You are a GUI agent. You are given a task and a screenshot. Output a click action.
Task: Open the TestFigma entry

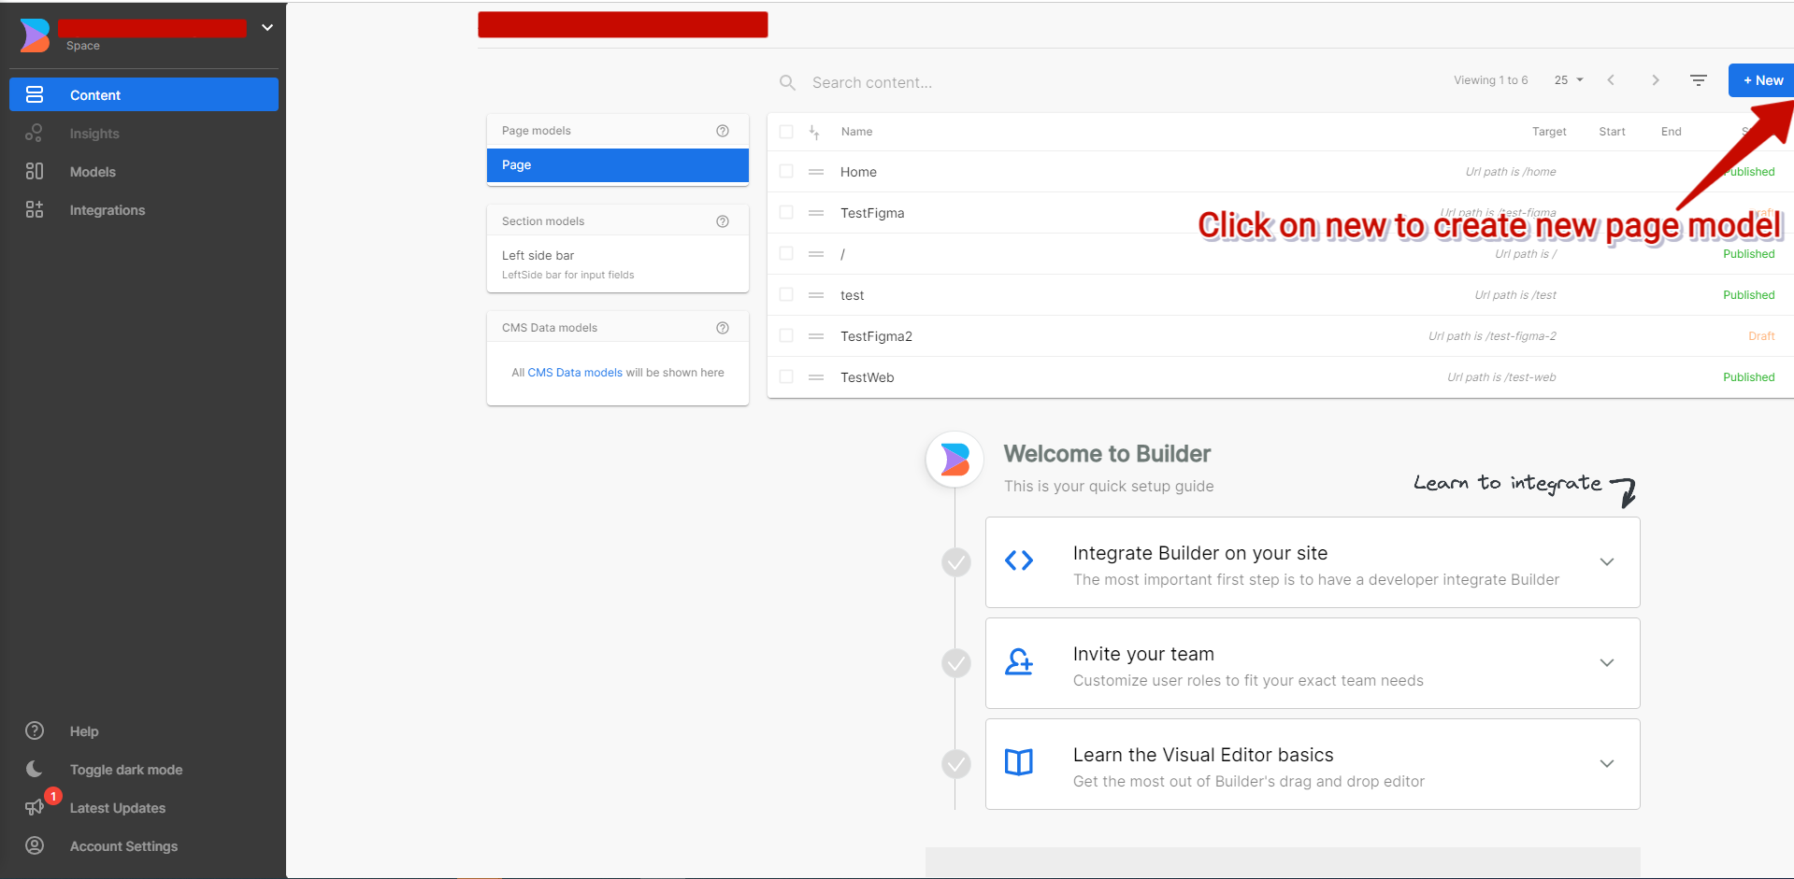(872, 213)
